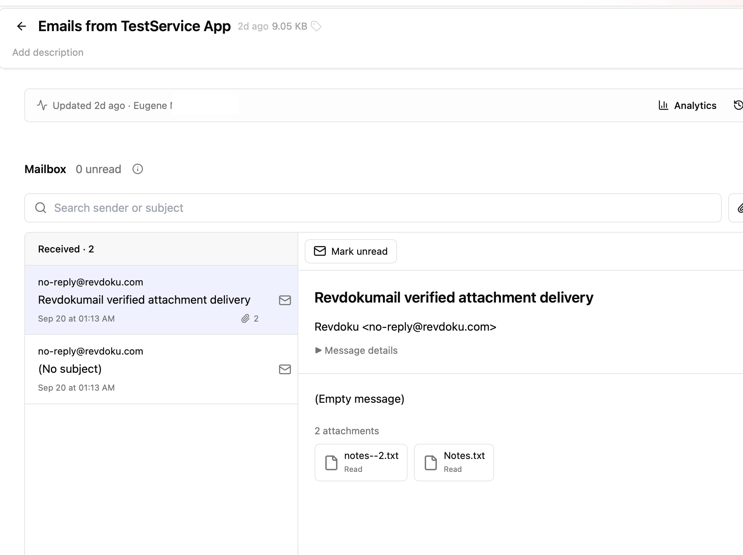743x555 pixels.
Task: Click the history clock icon beside Analytics
Action: (x=738, y=106)
